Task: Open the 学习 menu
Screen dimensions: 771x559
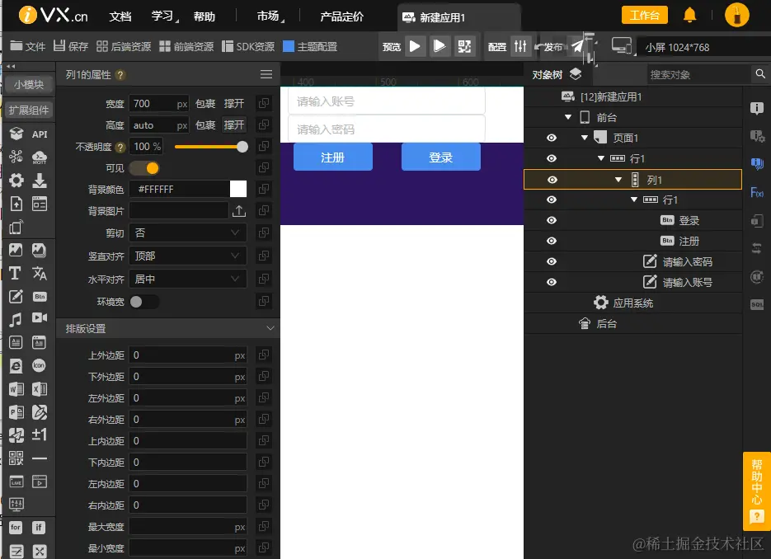Action: 164,16
